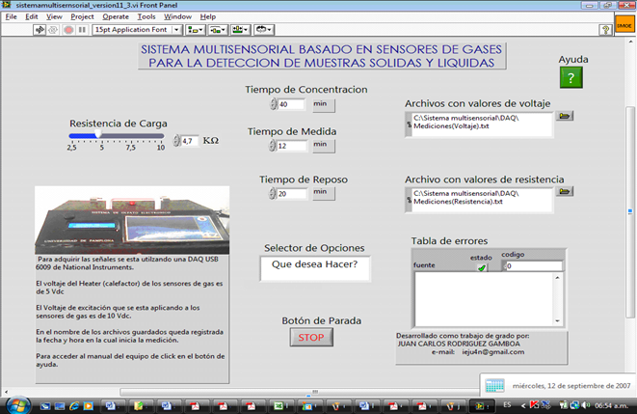Open the Operate menu
The width and height of the screenshot is (637, 414).
(115, 16)
